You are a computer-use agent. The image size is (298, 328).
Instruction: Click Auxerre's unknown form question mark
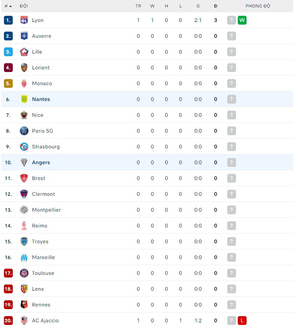point(232,36)
